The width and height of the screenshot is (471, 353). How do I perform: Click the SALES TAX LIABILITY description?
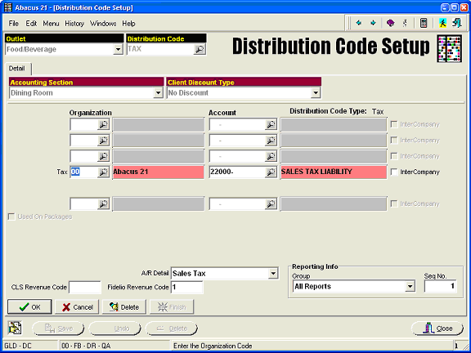pyautogui.click(x=334, y=172)
